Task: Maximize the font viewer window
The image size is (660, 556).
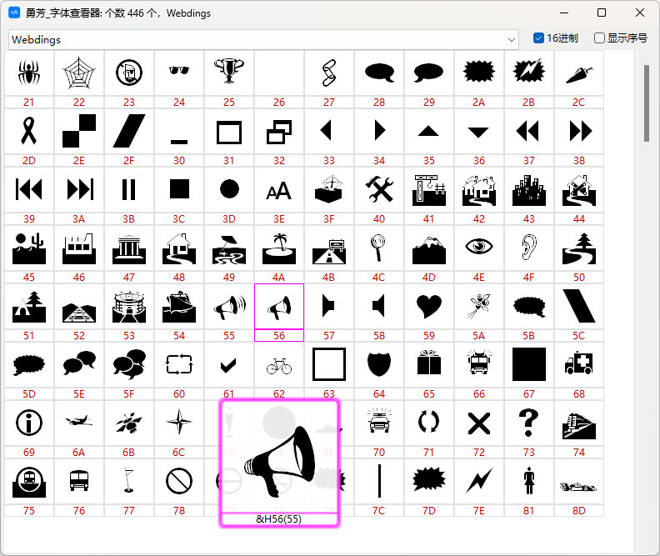Action: pos(602,13)
